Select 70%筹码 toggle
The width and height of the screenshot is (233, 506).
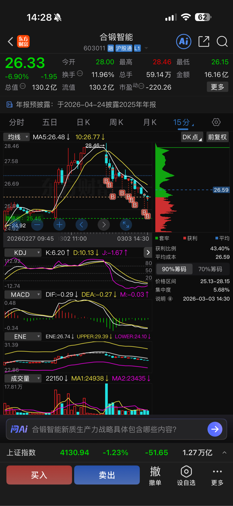[210, 269]
